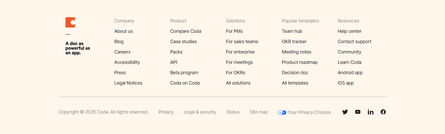
Task: Open Your Privacy Choices link
Action: point(309,112)
